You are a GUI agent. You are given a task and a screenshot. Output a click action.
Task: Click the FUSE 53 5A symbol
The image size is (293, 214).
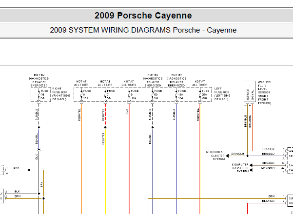153,94
